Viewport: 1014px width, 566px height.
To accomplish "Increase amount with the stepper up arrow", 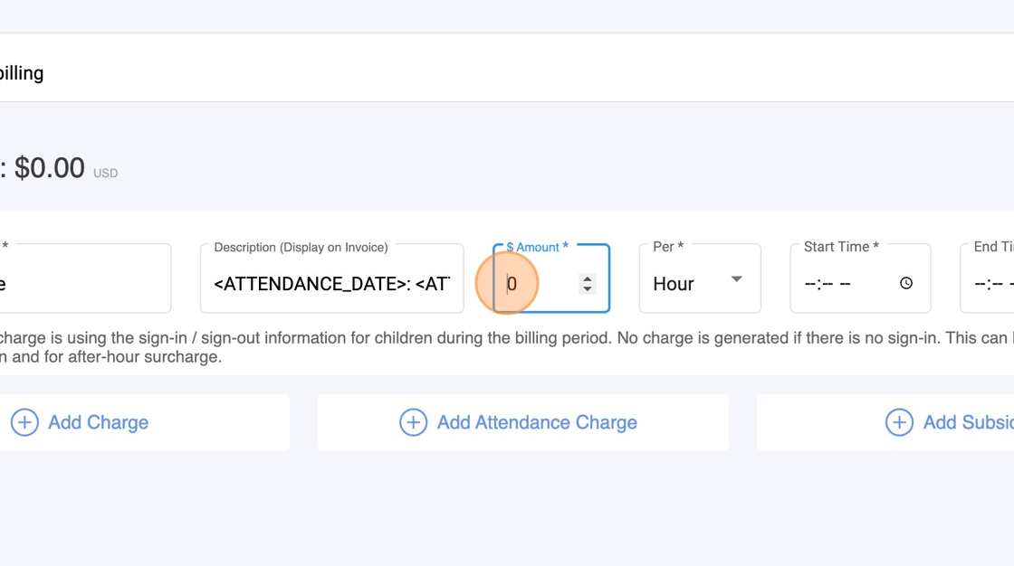I will [588, 278].
